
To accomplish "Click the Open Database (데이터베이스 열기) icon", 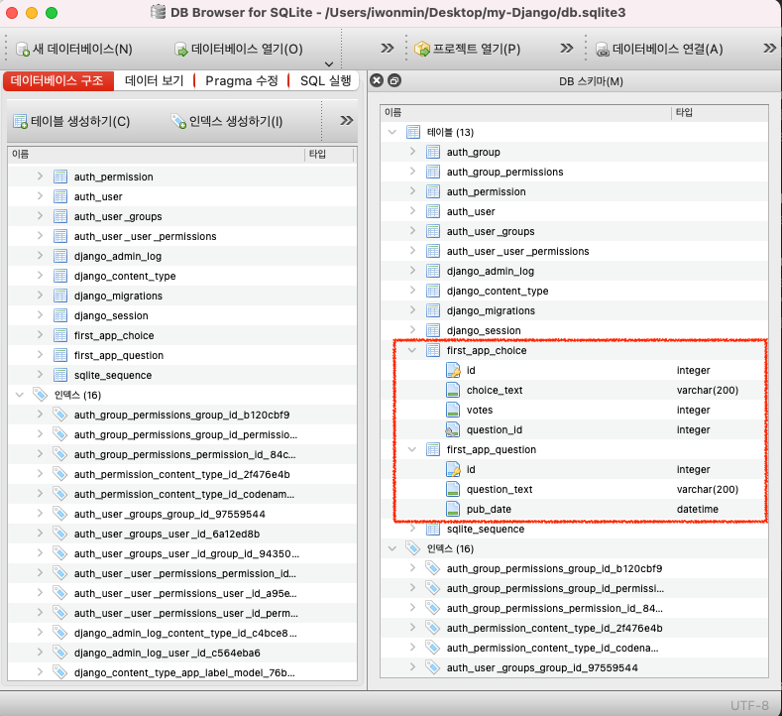I will (181, 49).
